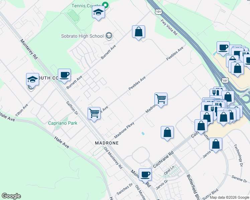The width and height of the screenshot is (250, 200).
Task: Click the Technology Dr street label
Action: 239,155
